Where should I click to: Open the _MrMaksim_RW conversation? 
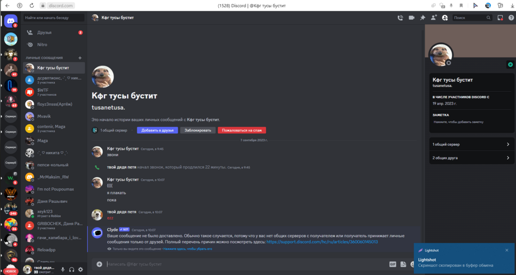coord(54,177)
